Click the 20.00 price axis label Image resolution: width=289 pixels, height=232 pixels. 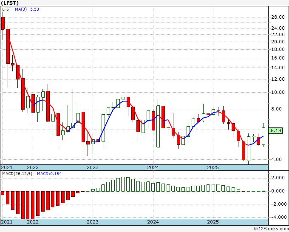278,42
